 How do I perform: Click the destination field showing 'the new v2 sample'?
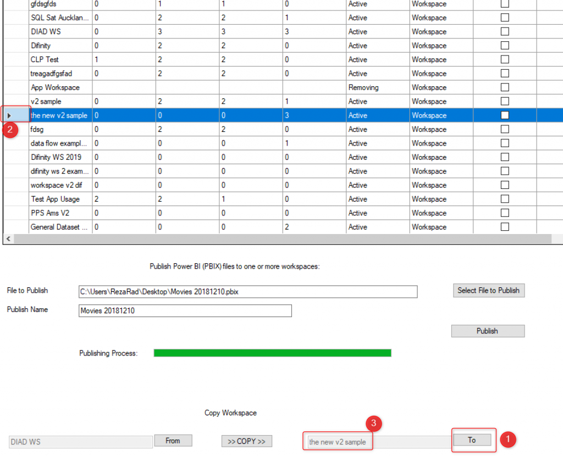tap(378, 442)
